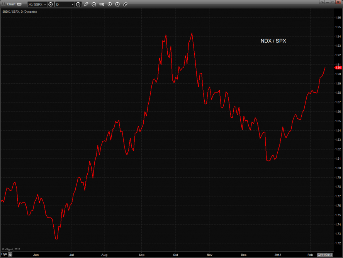Toggle the fx icon beside Dyn

(10, 254)
